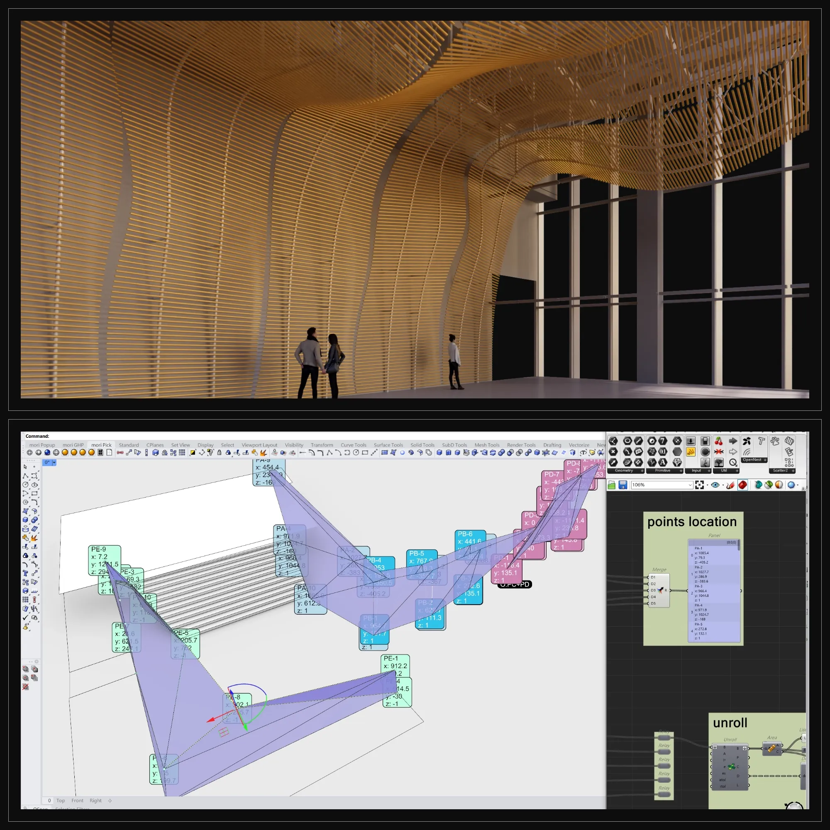Open the Grasshopper file with green folder icon
The width and height of the screenshot is (830, 830).
[612, 485]
